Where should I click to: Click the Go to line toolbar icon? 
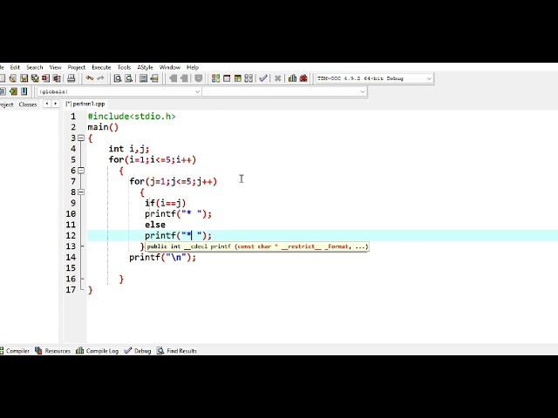click(x=154, y=78)
